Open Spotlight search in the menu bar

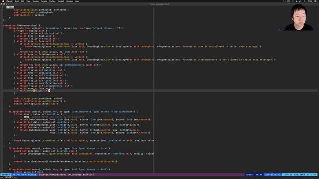pyautogui.click(x=305, y=1)
